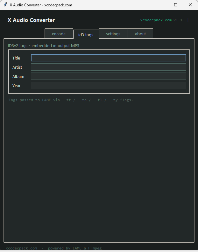Select the id3 tags tab
The height and width of the screenshot is (252, 198).
[x=86, y=34]
